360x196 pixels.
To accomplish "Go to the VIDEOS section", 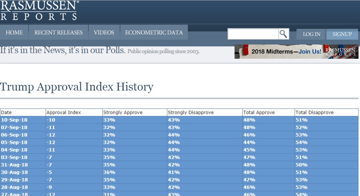I will click(x=104, y=33).
